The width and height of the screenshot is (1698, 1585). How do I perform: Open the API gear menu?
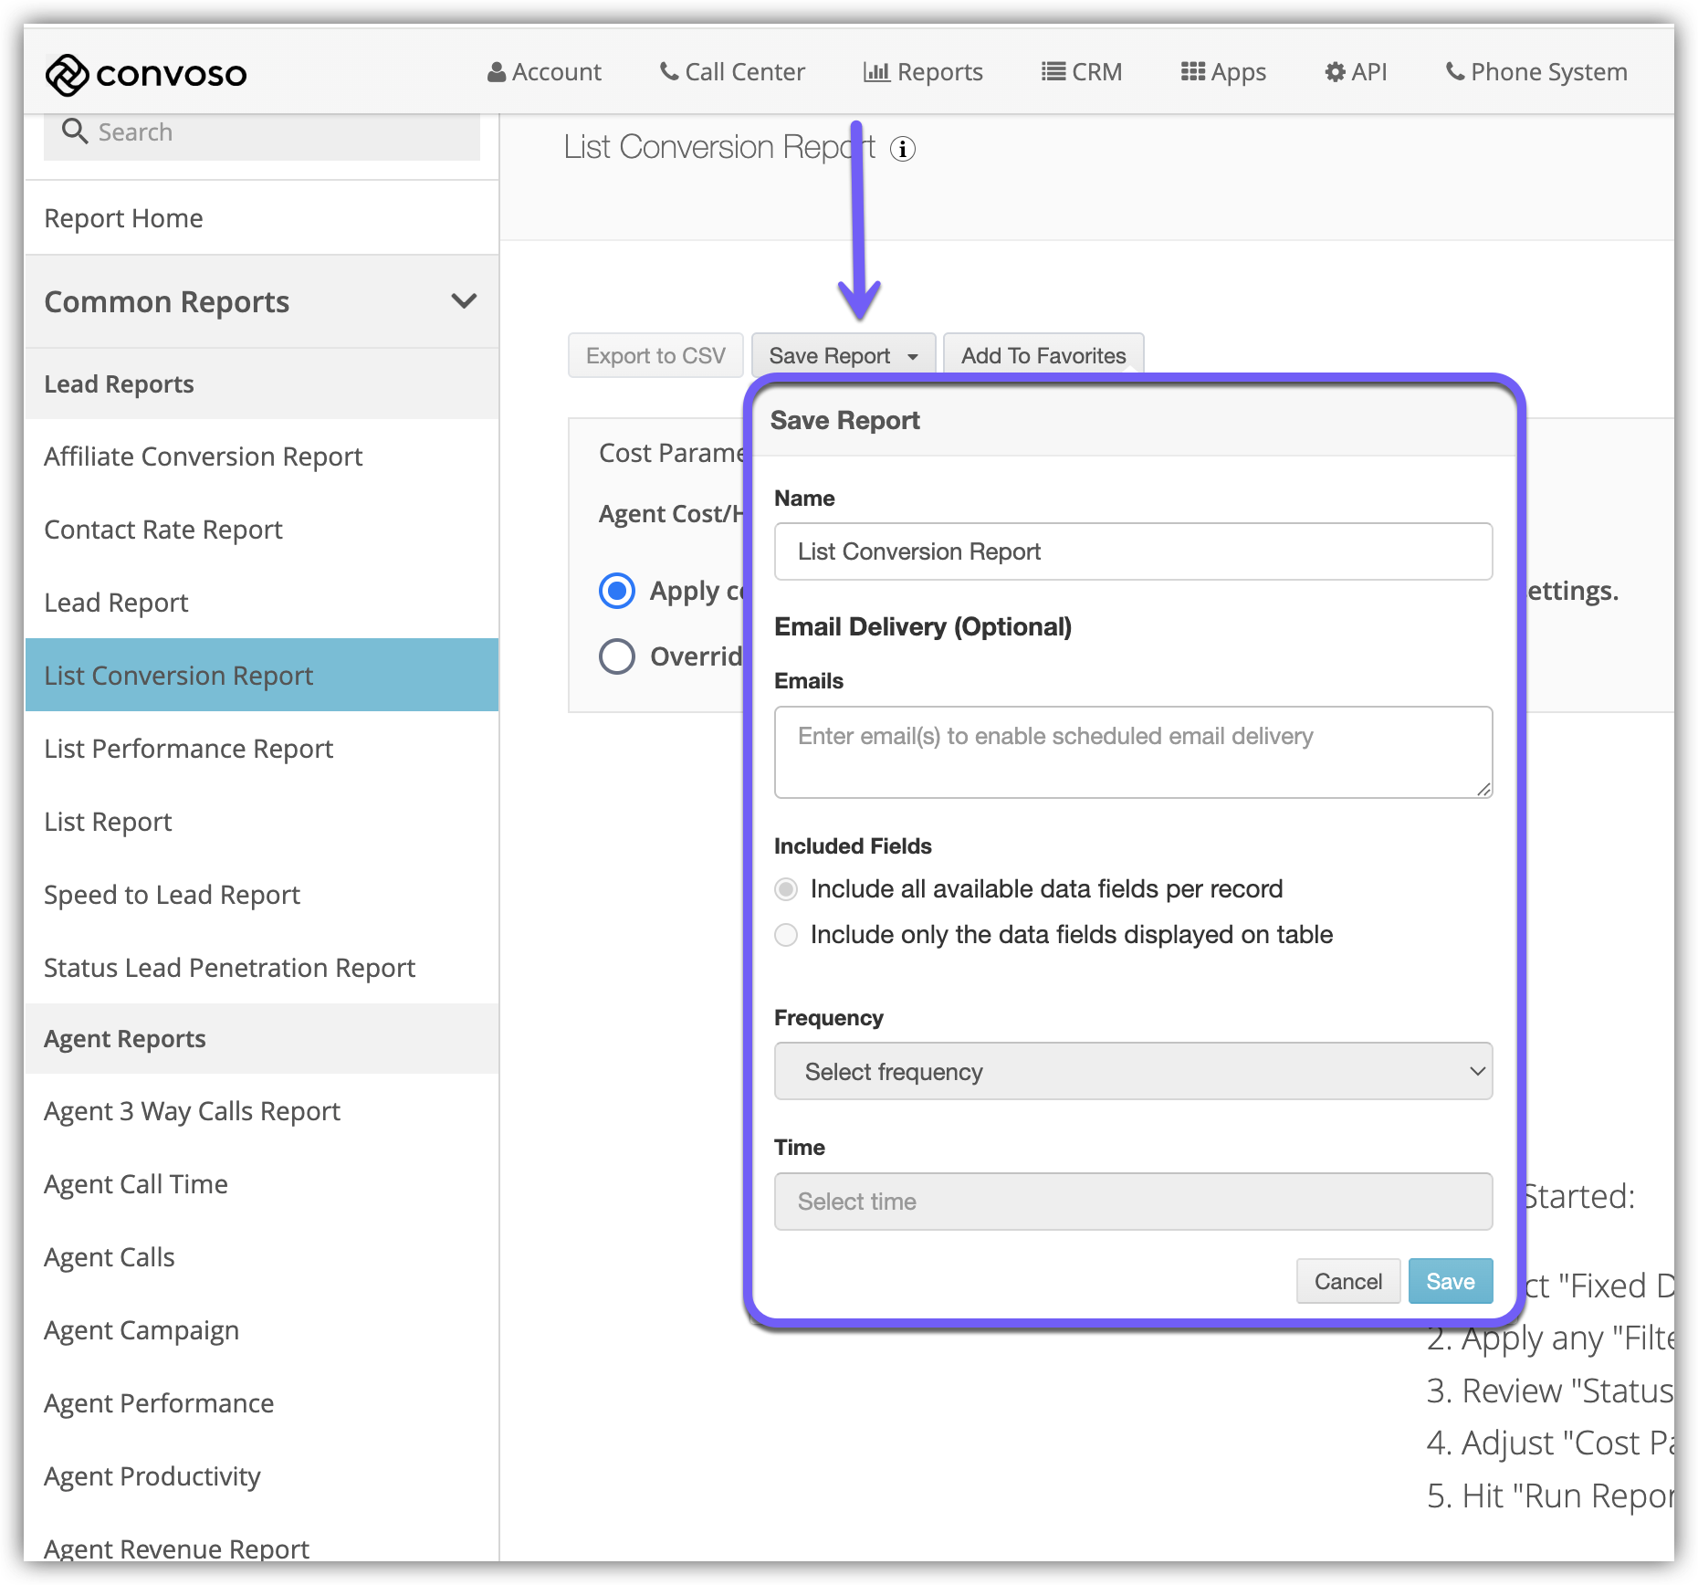tap(1356, 72)
